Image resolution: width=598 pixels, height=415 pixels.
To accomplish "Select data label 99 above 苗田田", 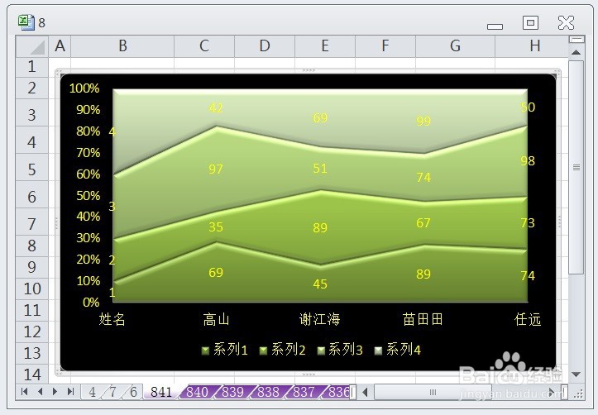I will tap(423, 122).
